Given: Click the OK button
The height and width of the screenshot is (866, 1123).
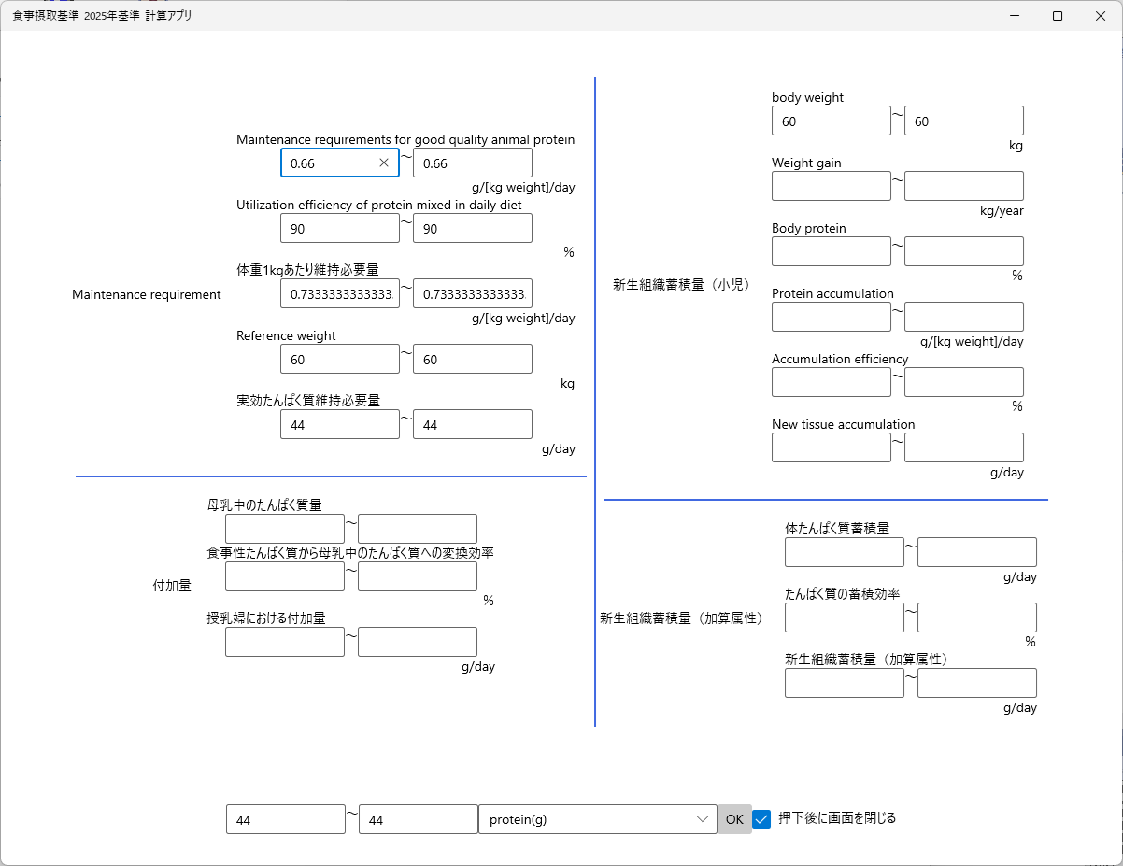Looking at the screenshot, I should click(x=734, y=819).
